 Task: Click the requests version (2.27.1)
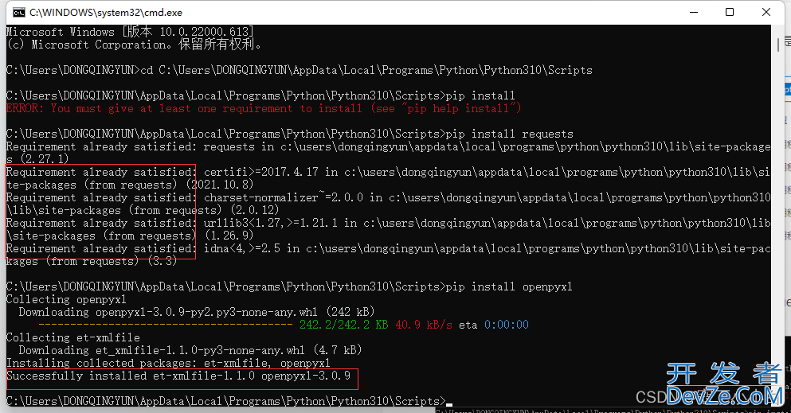click(x=44, y=159)
